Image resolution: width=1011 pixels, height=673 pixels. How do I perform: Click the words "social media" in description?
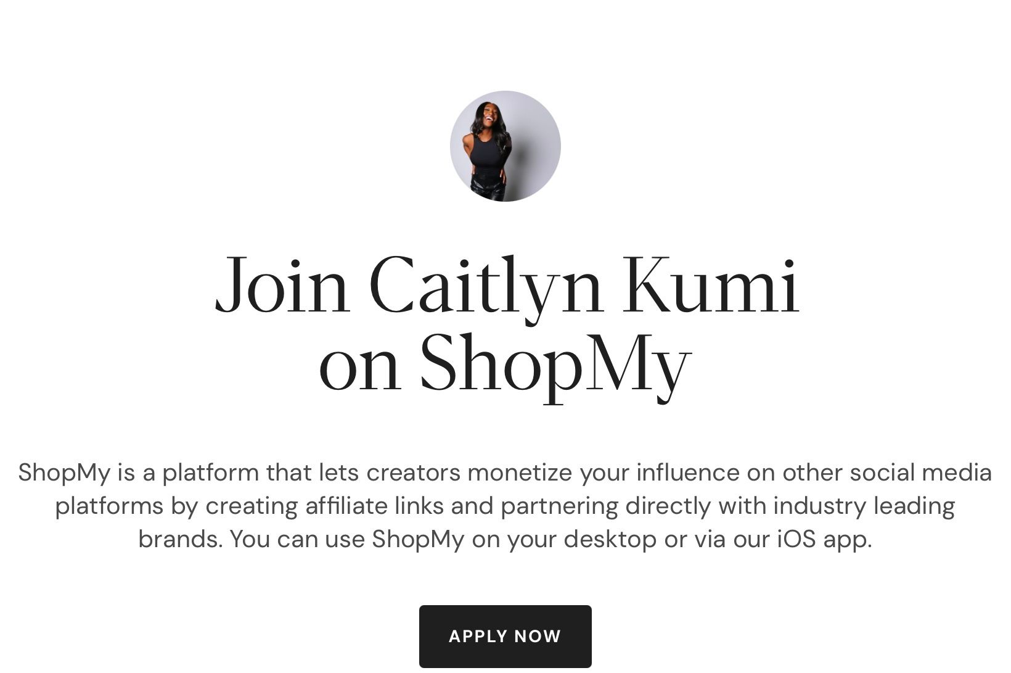pyautogui.click(x=921, y=473)
